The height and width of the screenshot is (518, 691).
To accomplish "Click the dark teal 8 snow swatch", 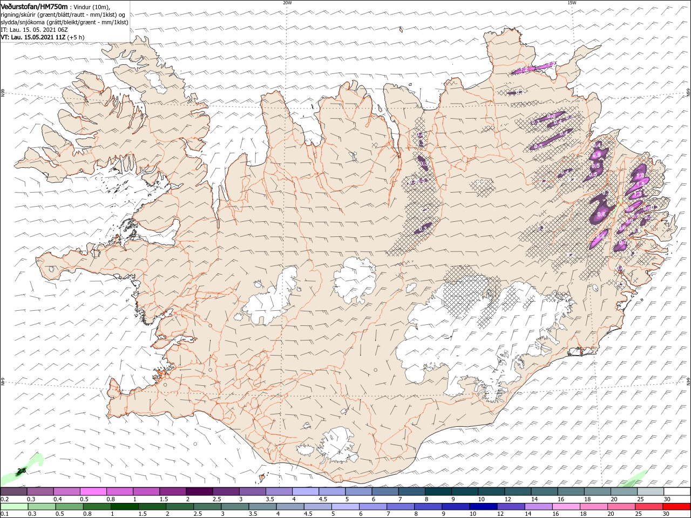I will (438, 492).
